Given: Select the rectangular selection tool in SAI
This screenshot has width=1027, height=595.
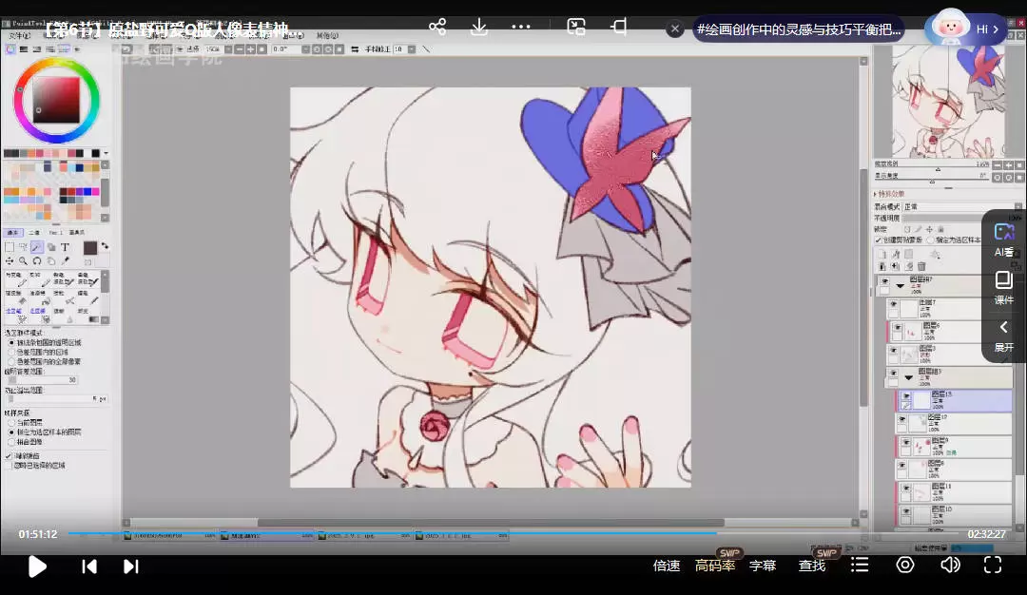Looking at the screenshot, I should 10,247.
